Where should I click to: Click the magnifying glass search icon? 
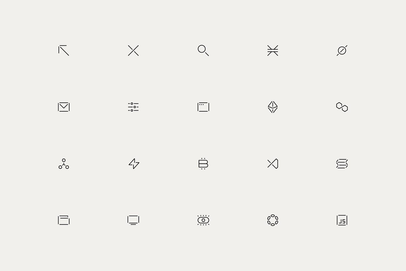coord(203,50)
